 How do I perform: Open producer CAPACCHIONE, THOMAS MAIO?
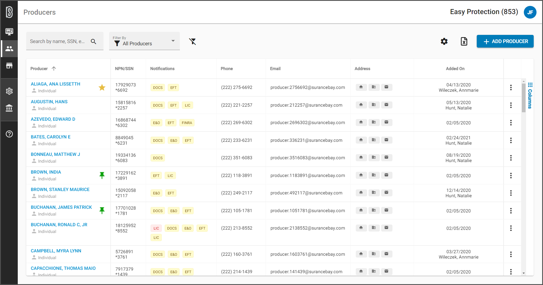[x=63, y=268]
